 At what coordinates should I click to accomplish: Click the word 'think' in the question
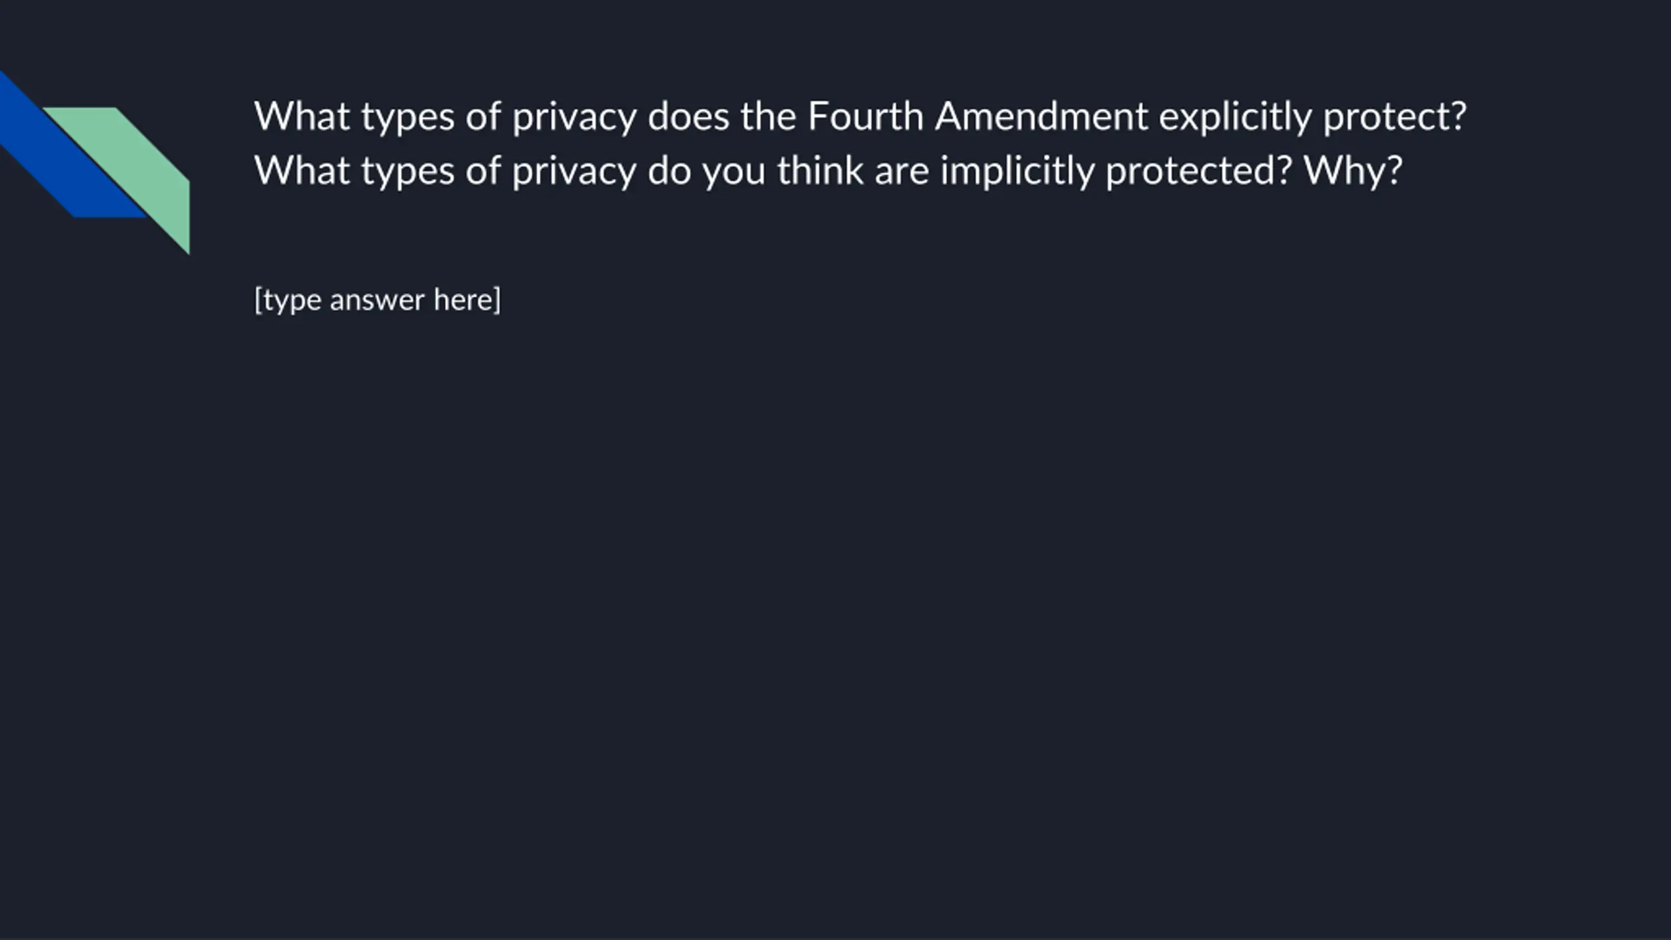[820, 171]
